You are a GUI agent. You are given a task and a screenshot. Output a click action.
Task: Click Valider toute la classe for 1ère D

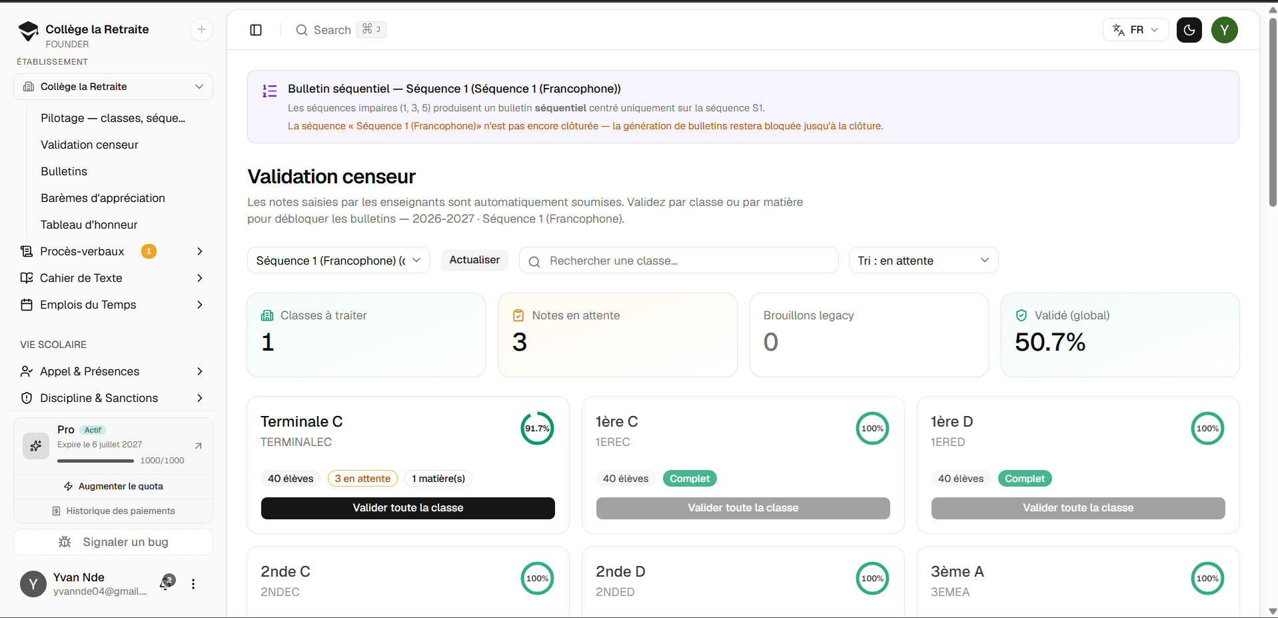pyautogui.click(x=1078, y=508)
